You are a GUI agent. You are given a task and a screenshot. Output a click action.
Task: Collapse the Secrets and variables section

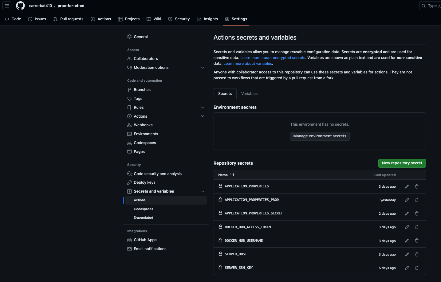point(202,191)
